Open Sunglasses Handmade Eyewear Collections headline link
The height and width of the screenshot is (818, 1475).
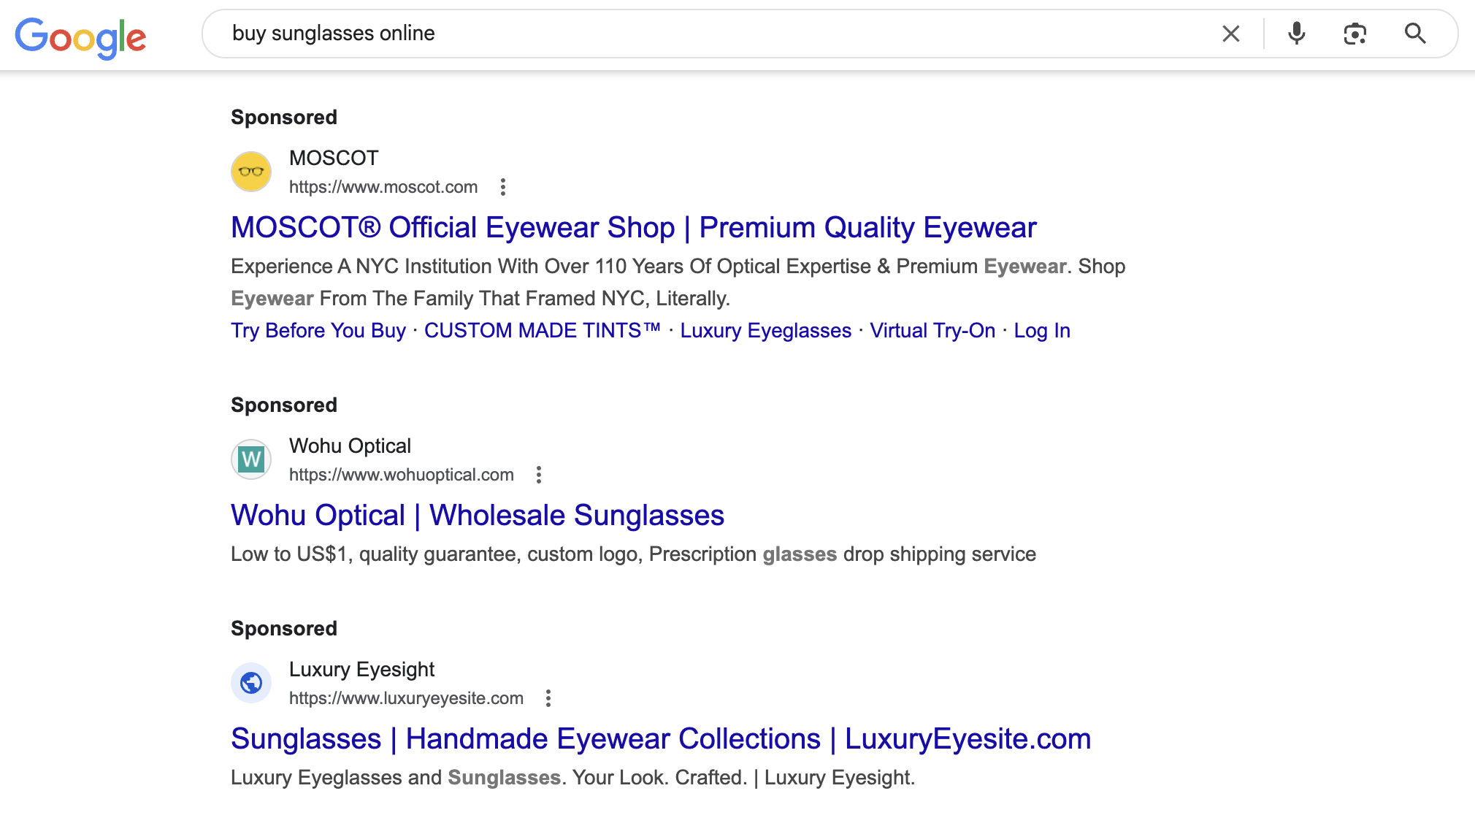661,739
